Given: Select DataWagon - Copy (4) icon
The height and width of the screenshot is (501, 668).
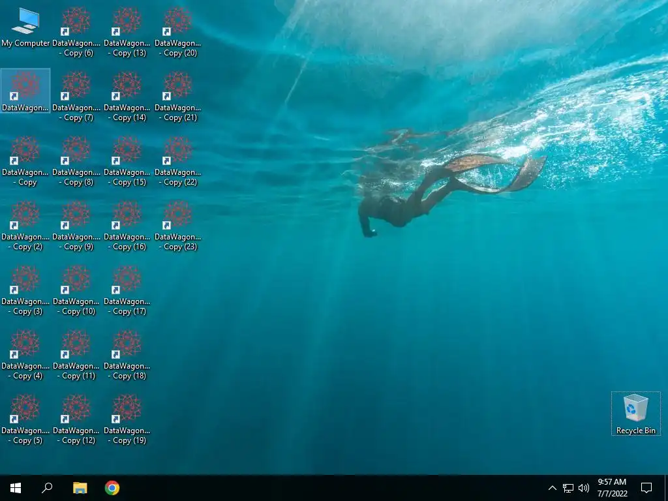Looking at the screenshot, I should [x=25, y=356].
